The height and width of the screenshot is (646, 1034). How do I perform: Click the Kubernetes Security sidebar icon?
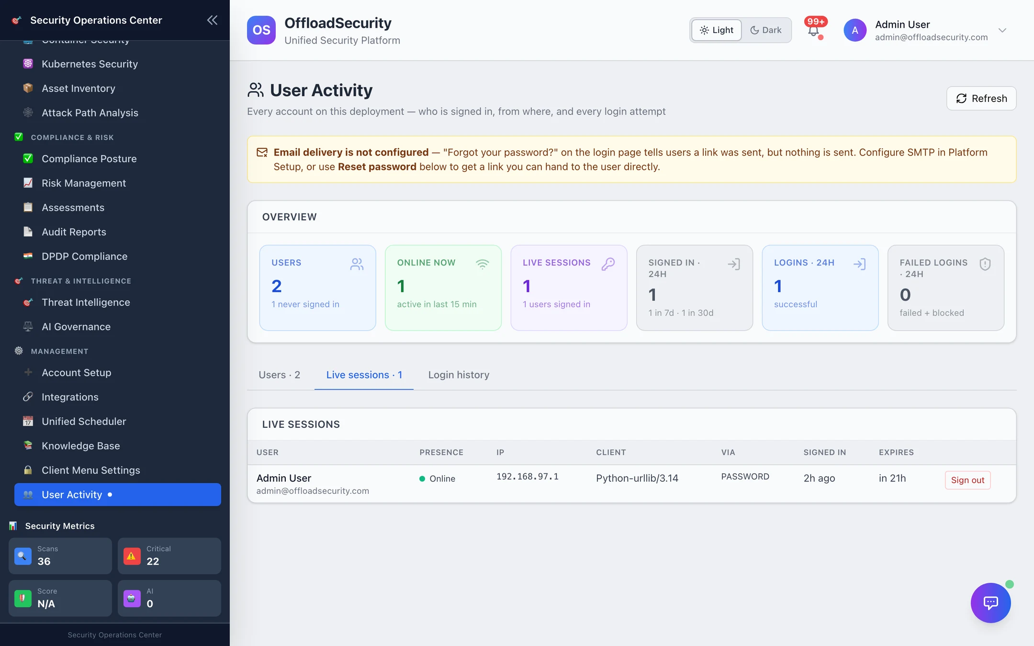tap(28, 64)
